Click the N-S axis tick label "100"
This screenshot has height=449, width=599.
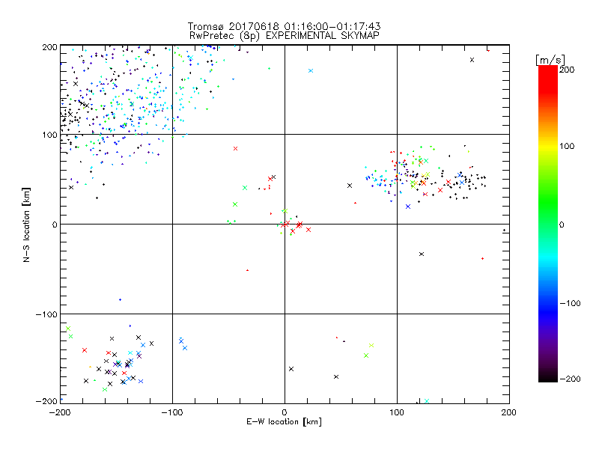click(49, 135)
